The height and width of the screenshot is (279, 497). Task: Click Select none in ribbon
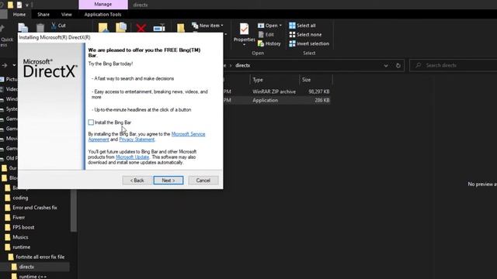click(305, 34)
